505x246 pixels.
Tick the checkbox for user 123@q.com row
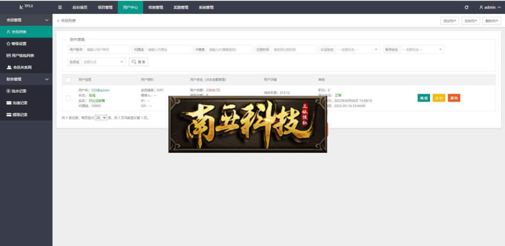click(x=68, y=98)
